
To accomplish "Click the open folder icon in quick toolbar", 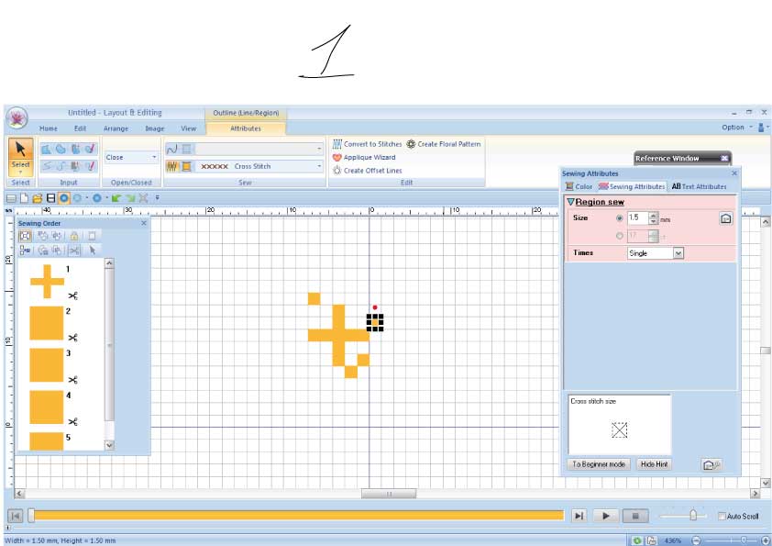I will point(37,198).
